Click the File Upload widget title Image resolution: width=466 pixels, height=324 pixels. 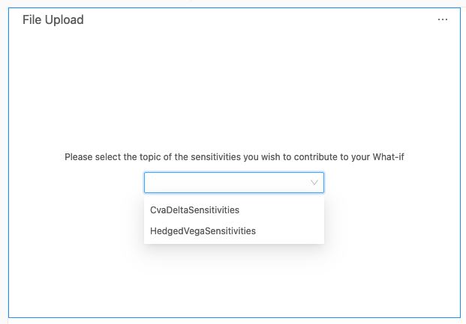pyautogui.click(x=53, y=20)
